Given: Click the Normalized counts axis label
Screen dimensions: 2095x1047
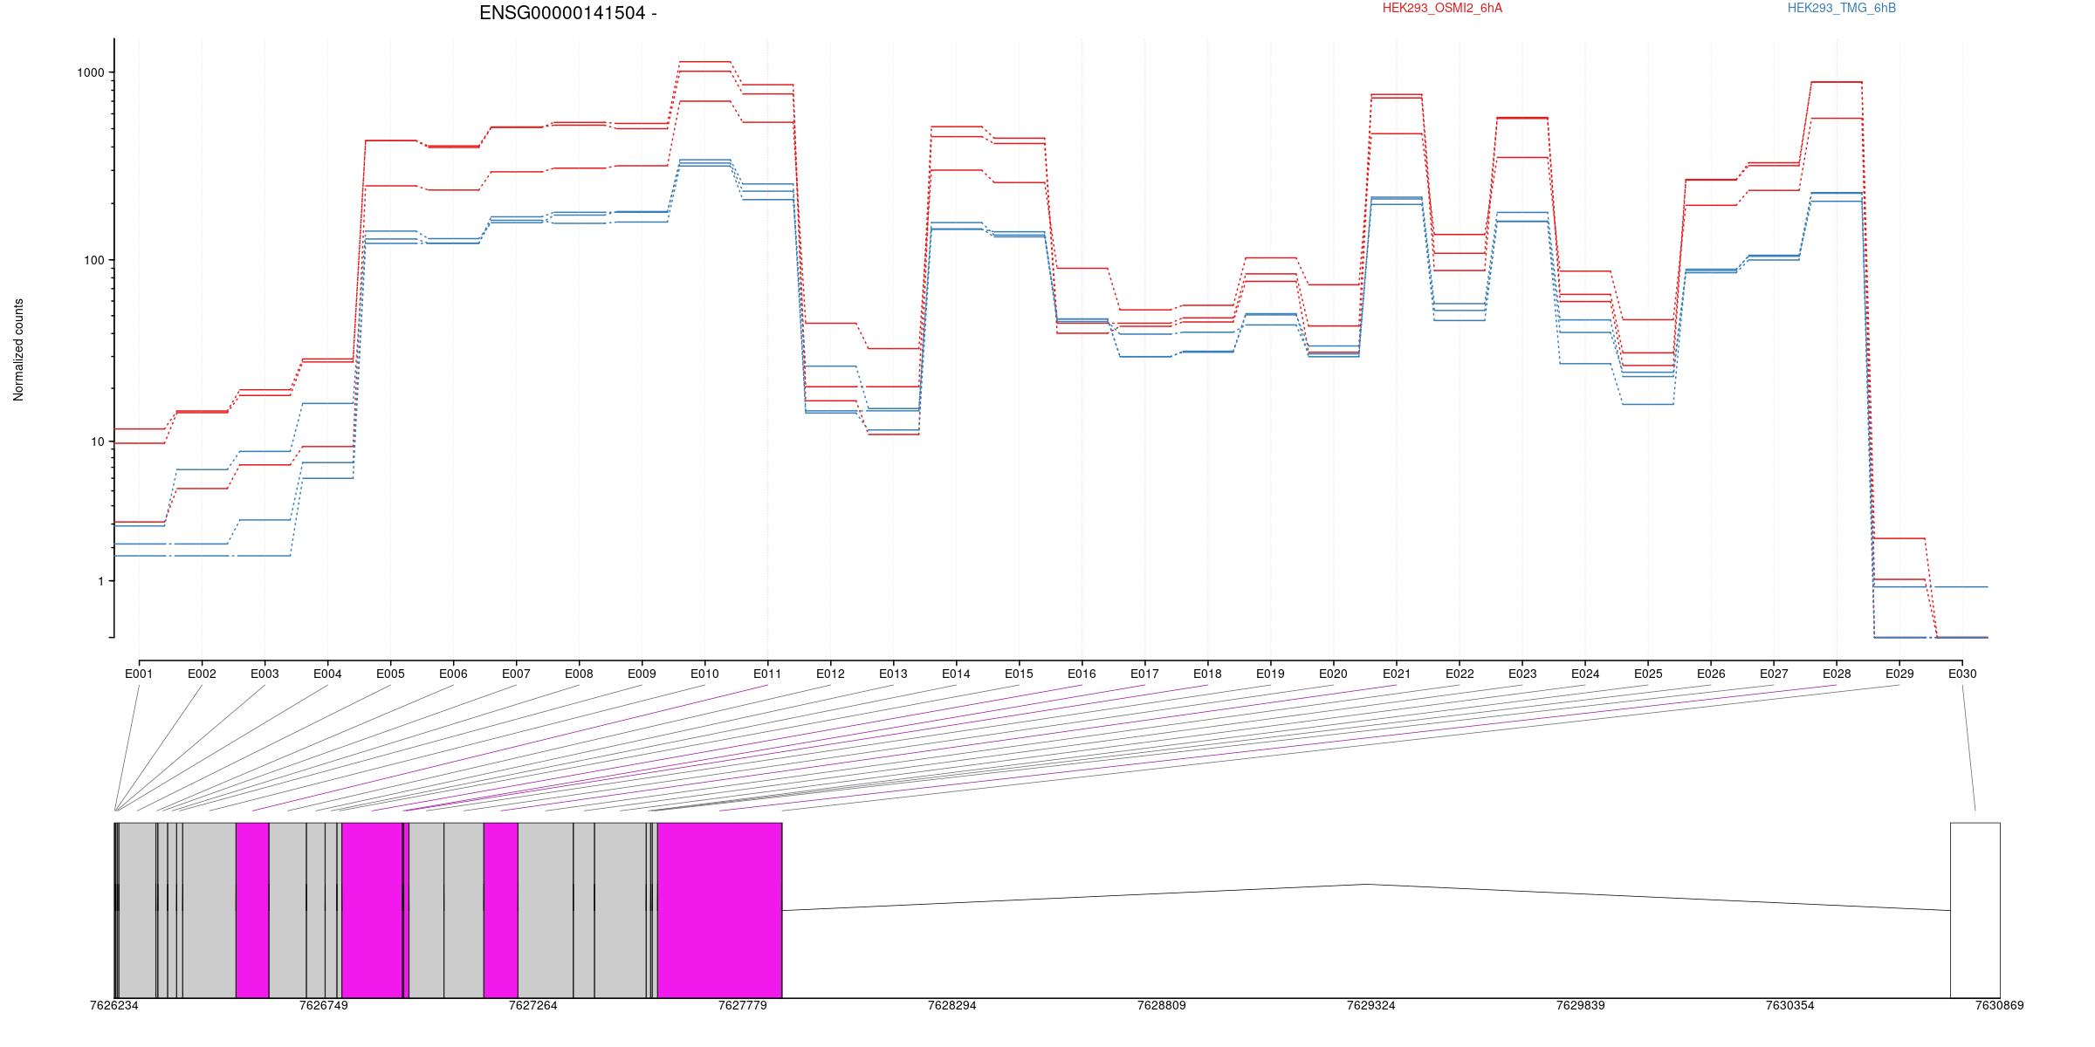Looking at the screenshot, I should 18,350.
